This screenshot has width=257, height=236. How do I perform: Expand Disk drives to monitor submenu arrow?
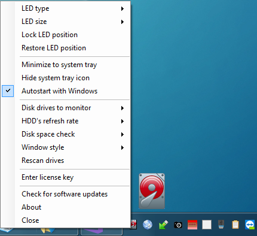coord(123,108)
